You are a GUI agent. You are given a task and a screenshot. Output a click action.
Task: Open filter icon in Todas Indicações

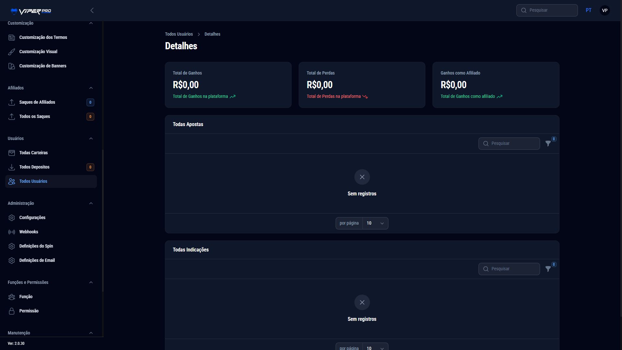[x=548, y=269]
